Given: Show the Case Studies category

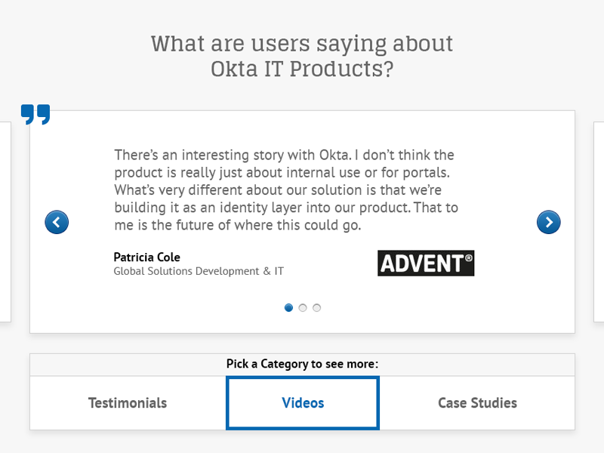Looking at the screenshot, I should click(x=477, y=403).
